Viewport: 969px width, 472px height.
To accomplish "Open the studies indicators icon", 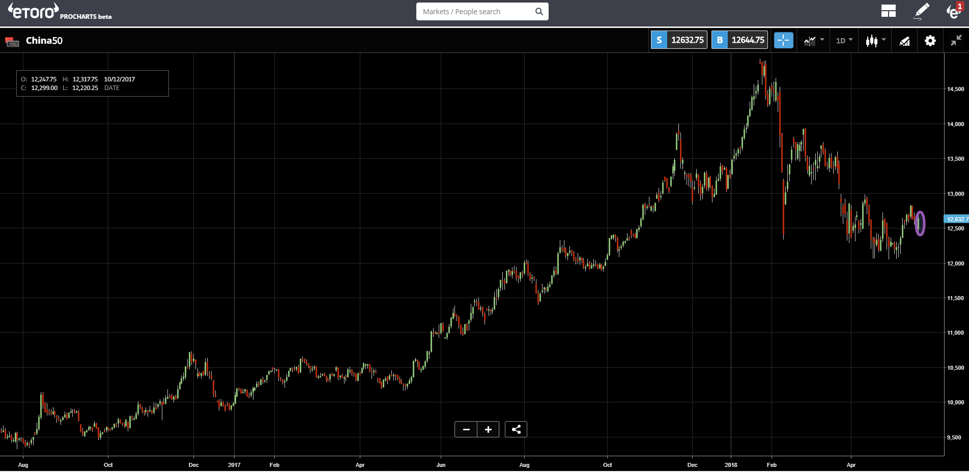I will (904, 41).
